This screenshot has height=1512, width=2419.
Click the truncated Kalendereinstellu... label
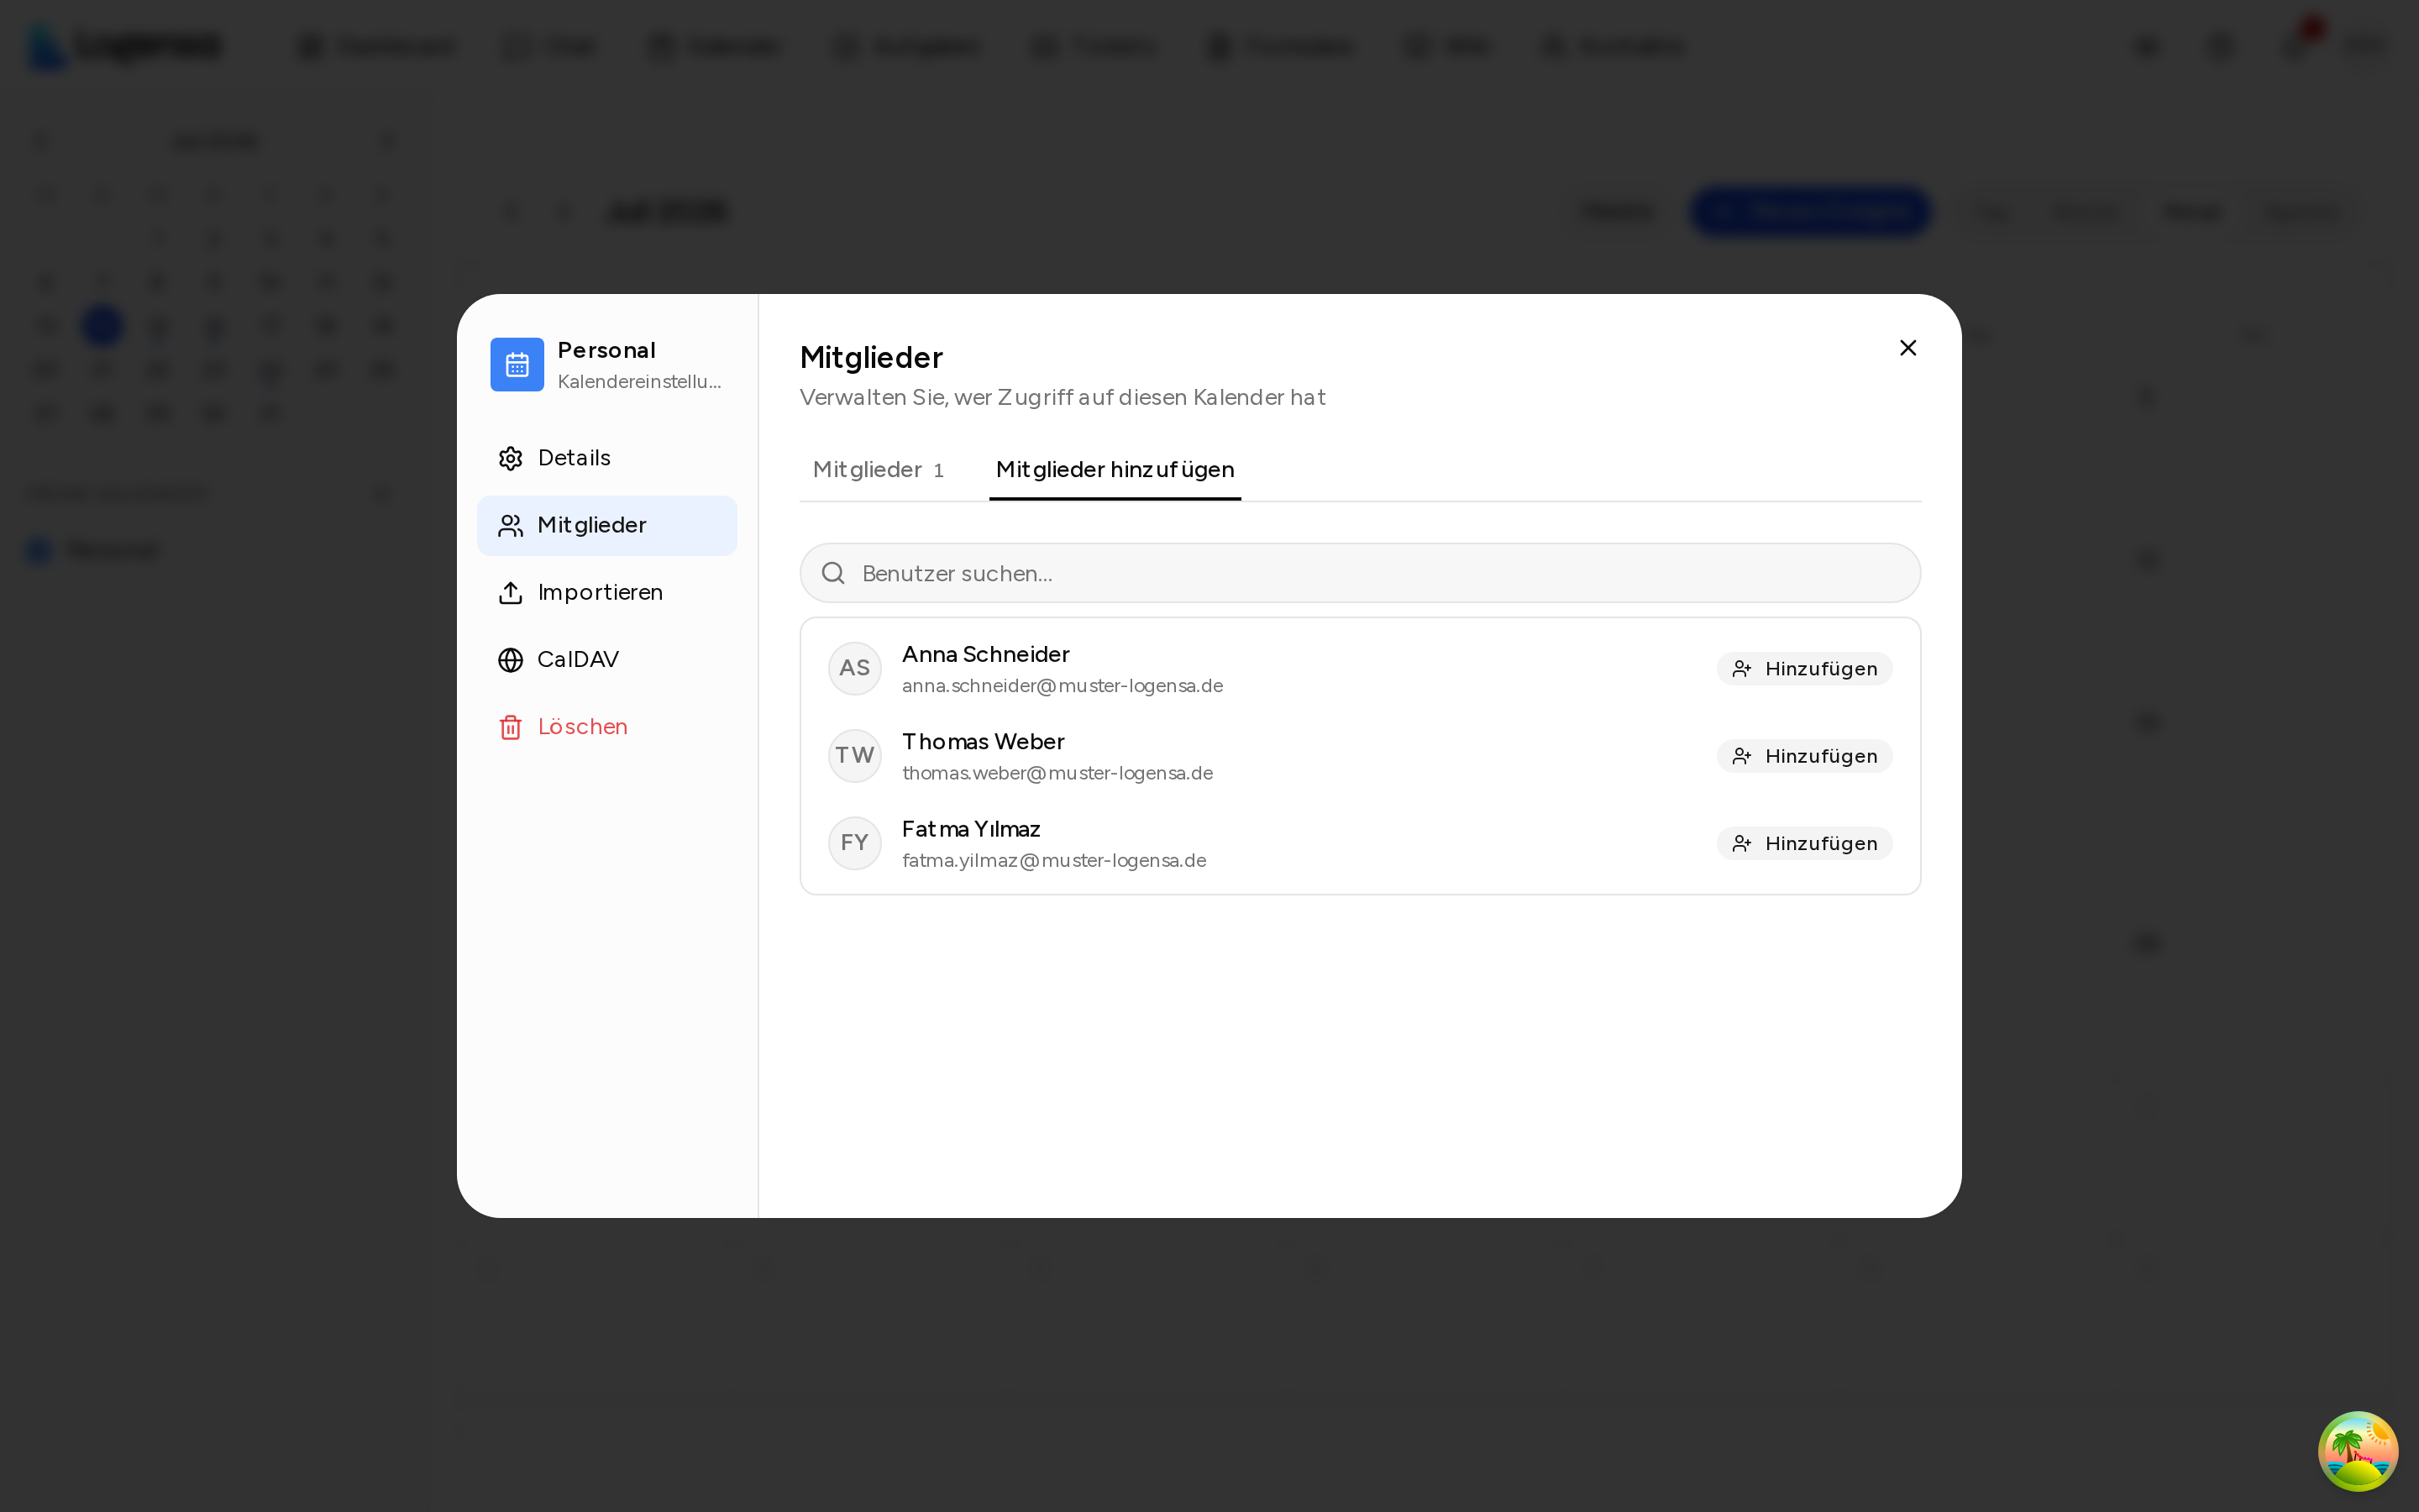(638, 381)
